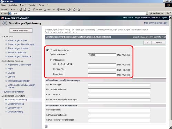The image size is (172, 129).
Task: Open Drucker settings in sidebar
Action: (x=11, y=73)
